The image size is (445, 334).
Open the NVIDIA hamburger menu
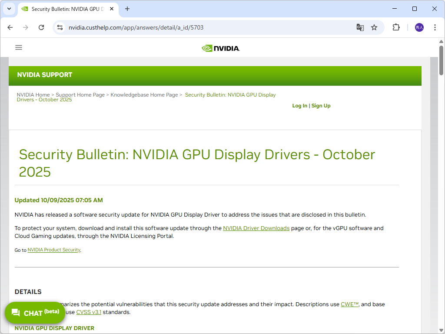pos(19,47)
